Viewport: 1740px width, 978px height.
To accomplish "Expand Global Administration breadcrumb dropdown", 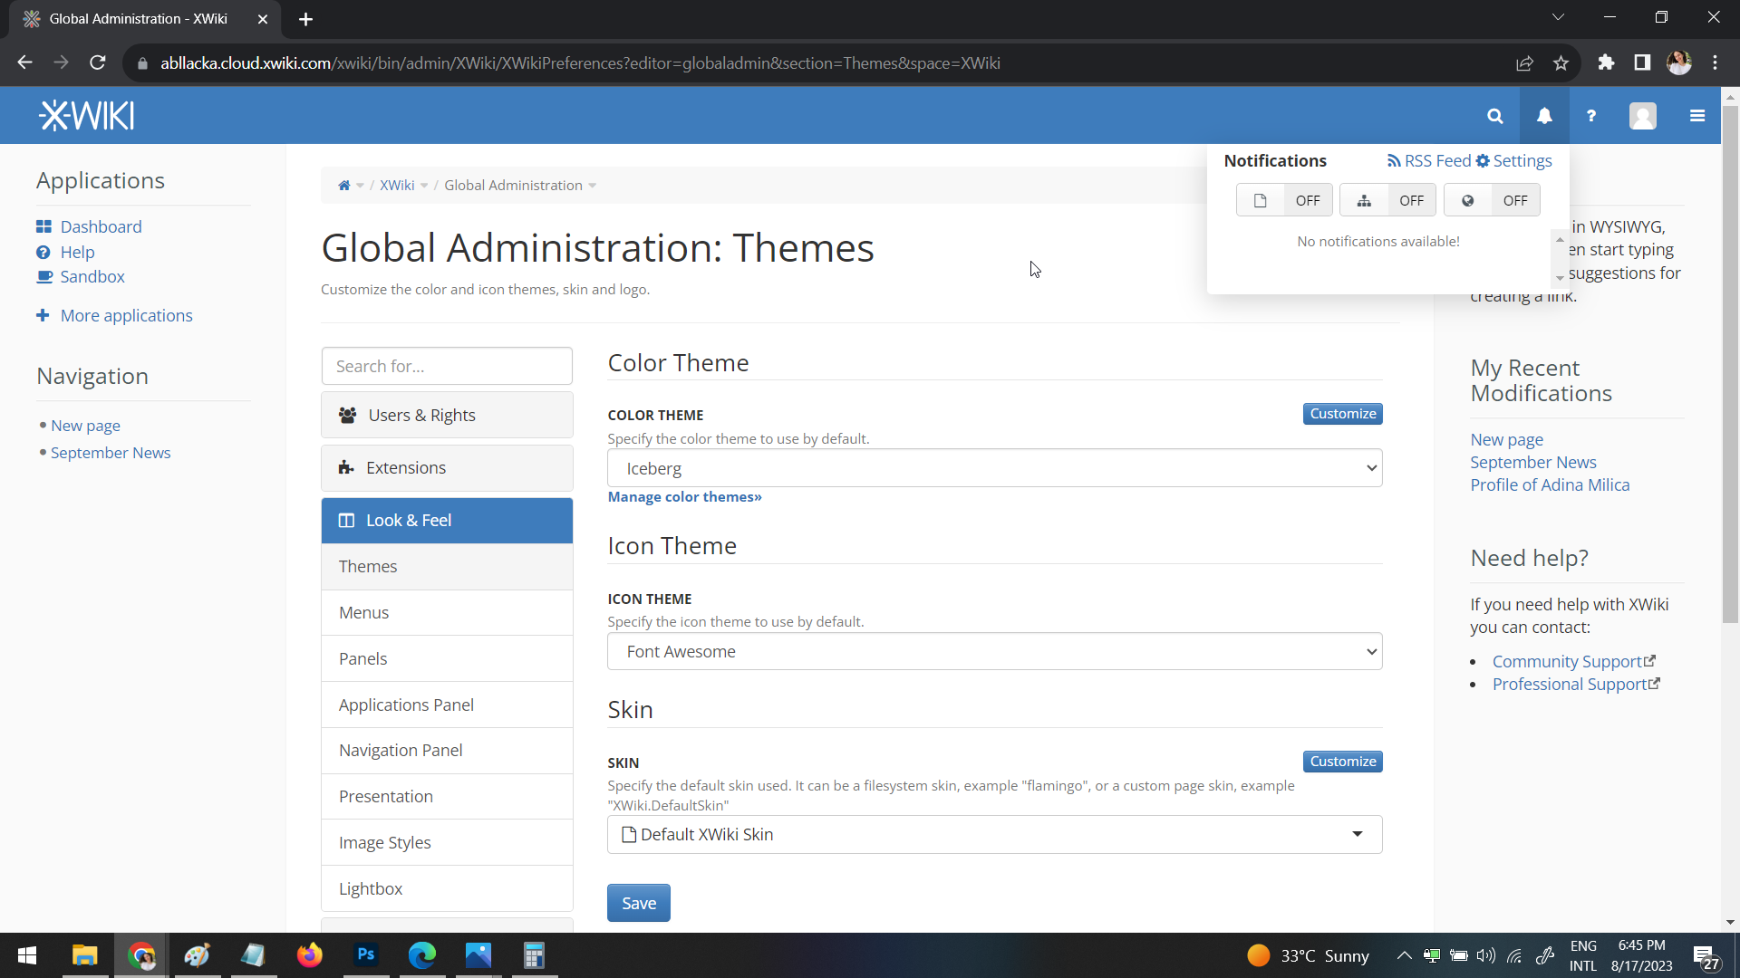I will click(x=593, y=186).
